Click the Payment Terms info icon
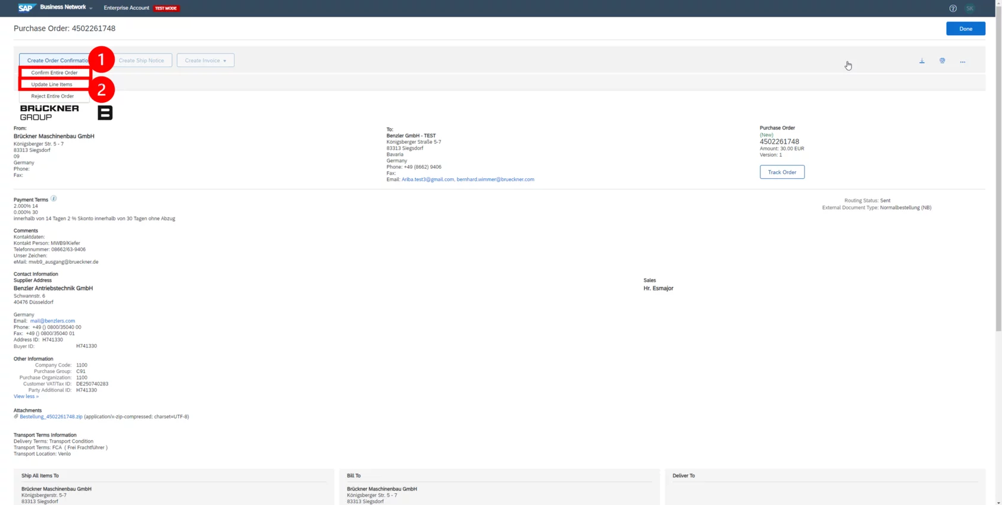This screenshot has width=1002, height=505. point(54,198)
